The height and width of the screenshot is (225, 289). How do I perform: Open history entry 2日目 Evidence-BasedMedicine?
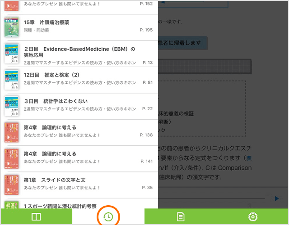[79, 54]
